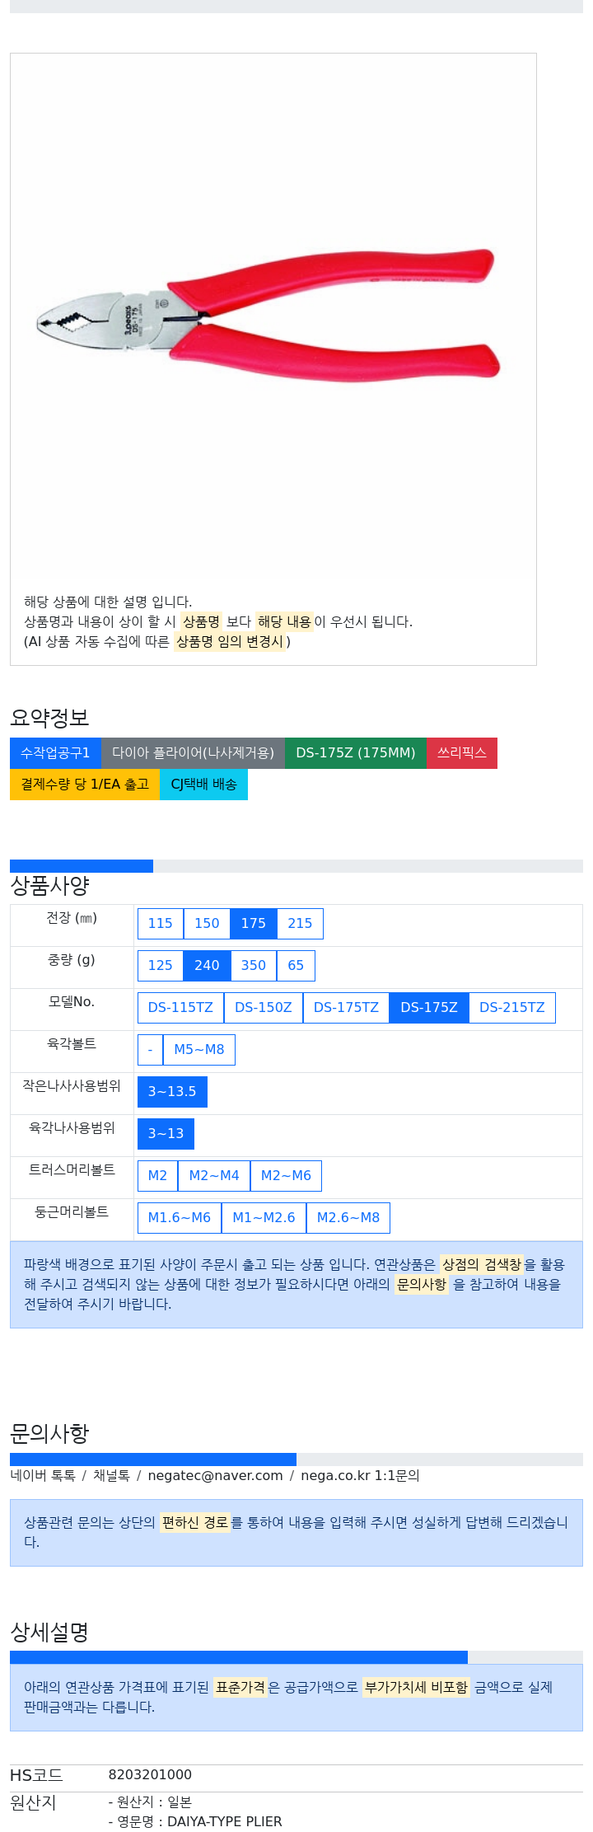The image size is (593, 1832).
Task: Select the M1.6~M6 round head bolt
Action: click(x=180, y=1218)
